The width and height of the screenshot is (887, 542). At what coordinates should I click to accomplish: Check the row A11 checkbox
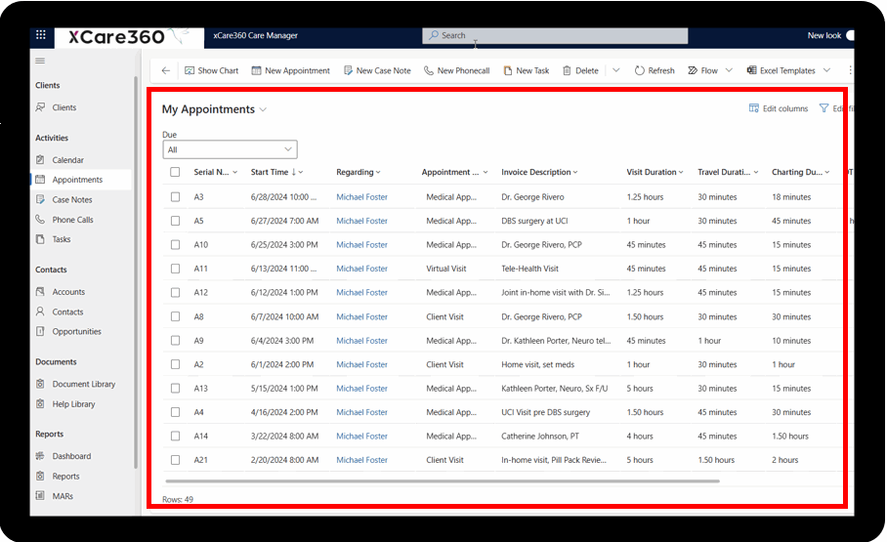[176, 269]
